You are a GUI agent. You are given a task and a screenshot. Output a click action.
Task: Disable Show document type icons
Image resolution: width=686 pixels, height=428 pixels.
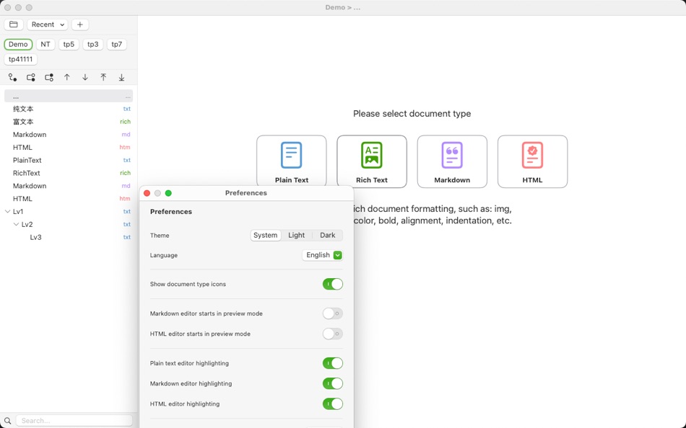click(x=332, y=284)
